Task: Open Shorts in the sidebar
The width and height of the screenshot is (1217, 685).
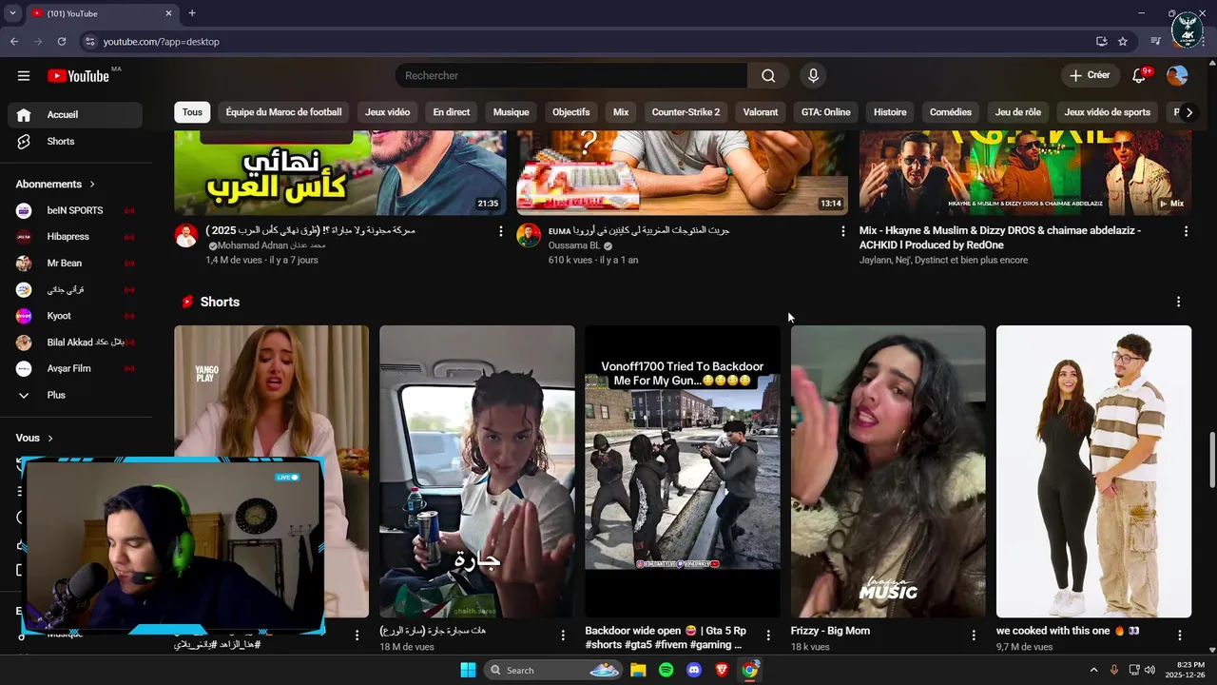Action: pos(75,142)
